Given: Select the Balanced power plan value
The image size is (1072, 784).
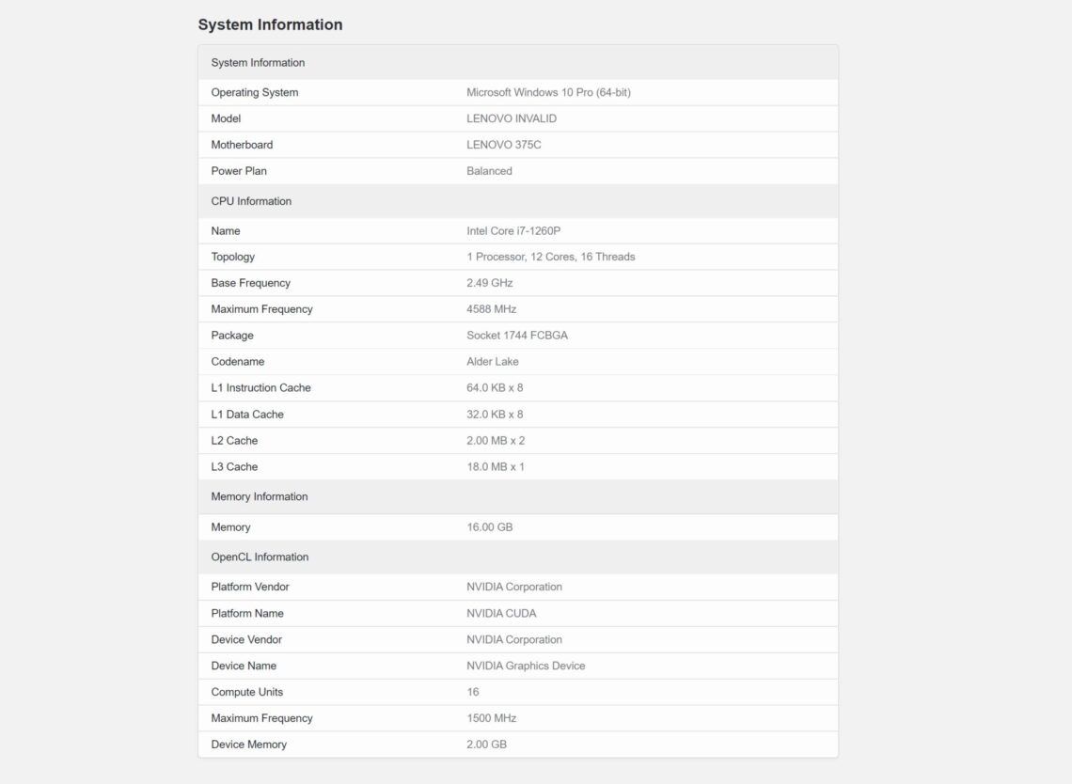Looking at the screenshot, I should (490, 171).
